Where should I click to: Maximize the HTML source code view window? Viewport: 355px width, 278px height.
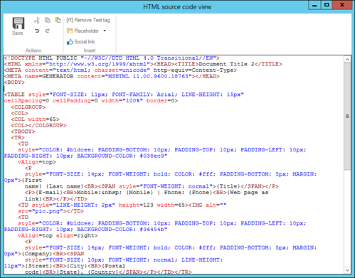tap(327, 5)
